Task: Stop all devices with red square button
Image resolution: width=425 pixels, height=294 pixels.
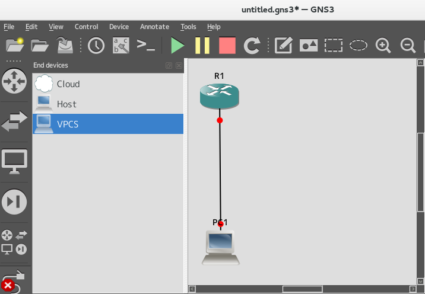Action: coord(227,45)
